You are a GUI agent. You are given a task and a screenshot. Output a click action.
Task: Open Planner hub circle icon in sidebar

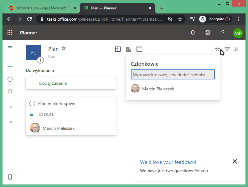[x=10, y=79]
